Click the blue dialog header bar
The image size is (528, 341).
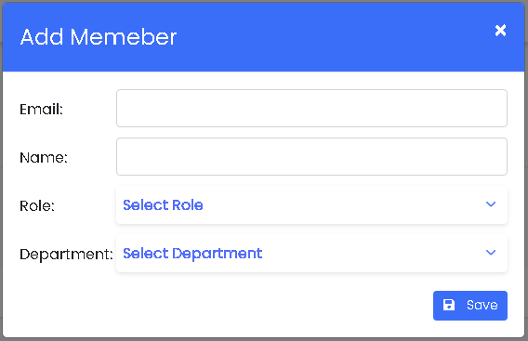click(263, 37)
